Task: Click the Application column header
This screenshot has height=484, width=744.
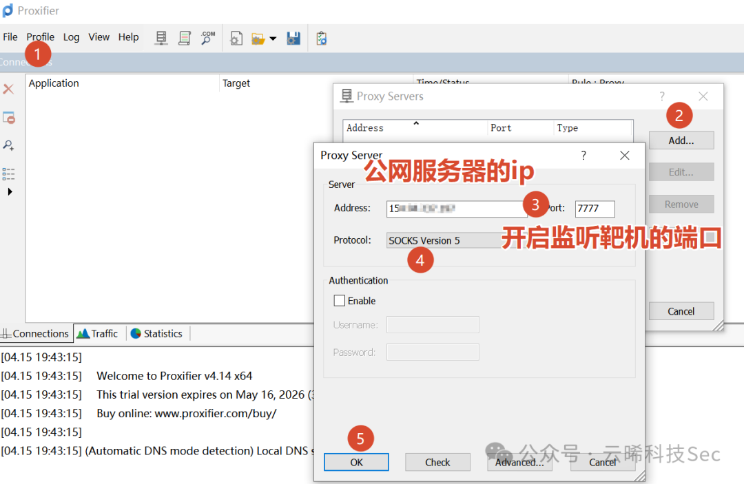Action: (122, 83)
